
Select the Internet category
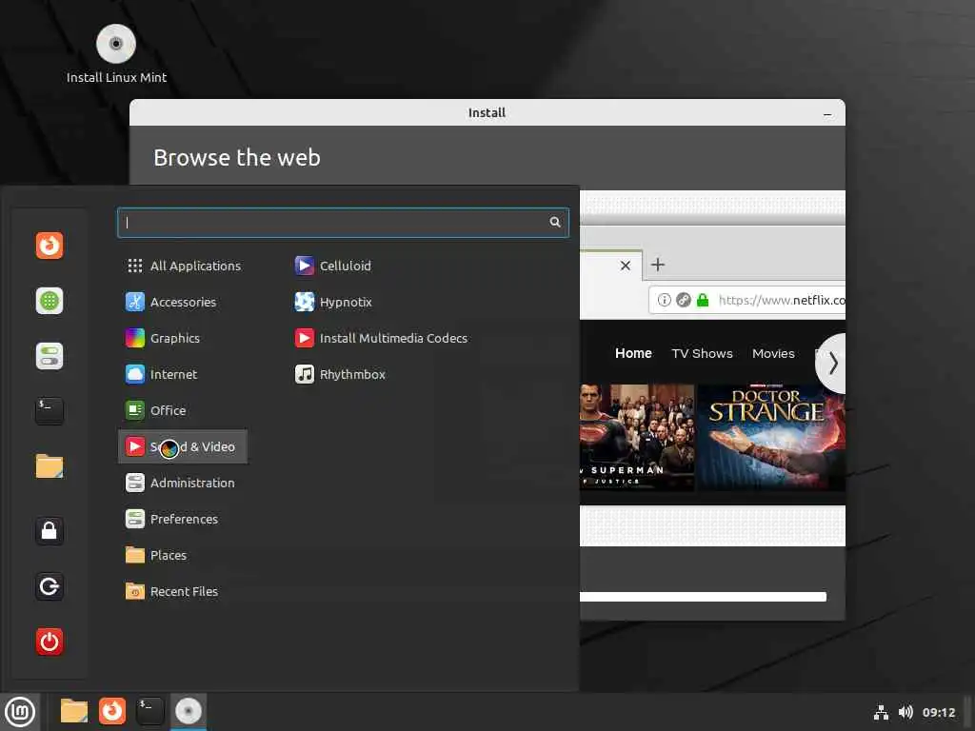[183, 374]
